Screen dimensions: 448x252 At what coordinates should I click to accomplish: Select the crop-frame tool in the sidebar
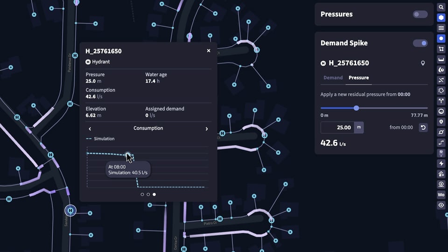(441, 49)
